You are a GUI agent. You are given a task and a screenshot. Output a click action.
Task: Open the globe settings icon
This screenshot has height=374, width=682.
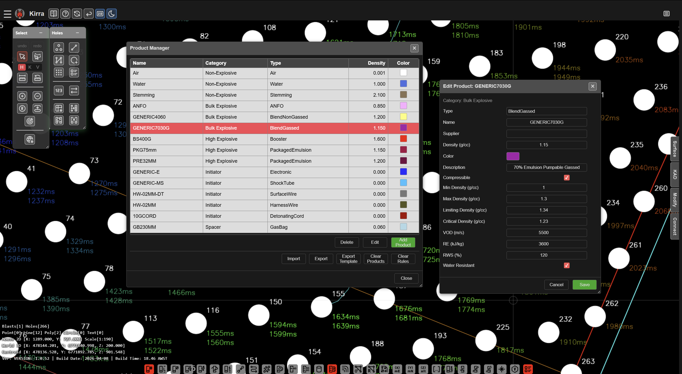(x=30, y=139)
